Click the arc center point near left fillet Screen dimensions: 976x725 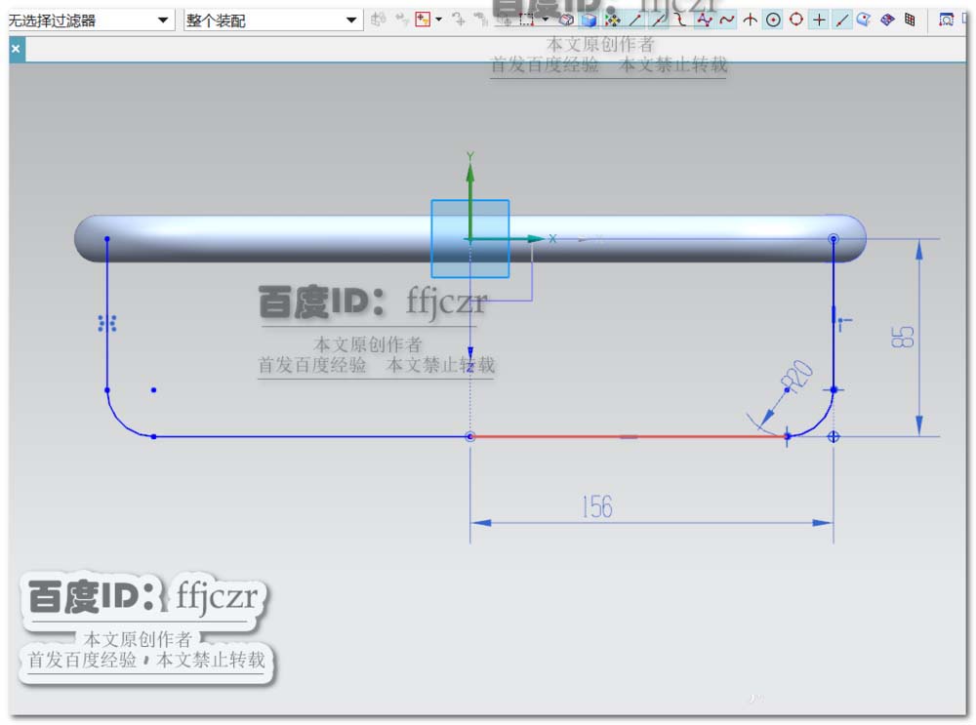(x=154, y=390)
